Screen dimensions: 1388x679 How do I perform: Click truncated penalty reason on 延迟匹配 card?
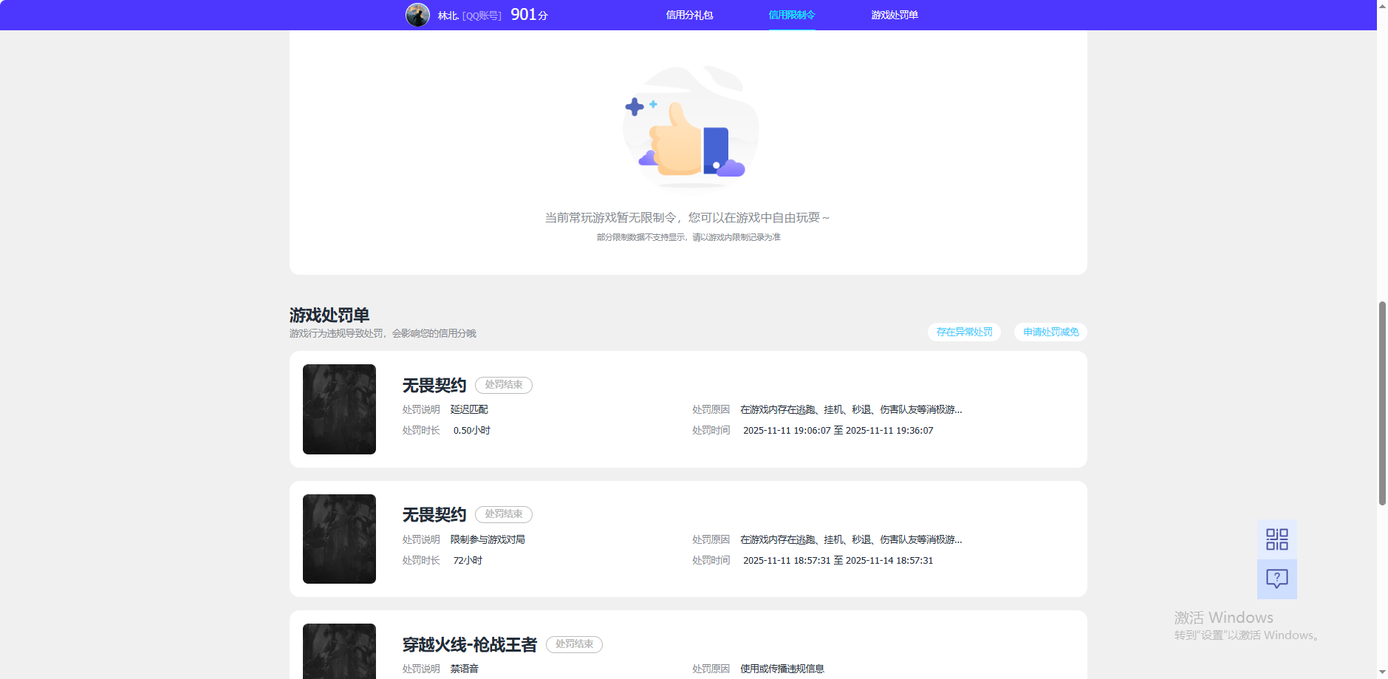point(851,409)
